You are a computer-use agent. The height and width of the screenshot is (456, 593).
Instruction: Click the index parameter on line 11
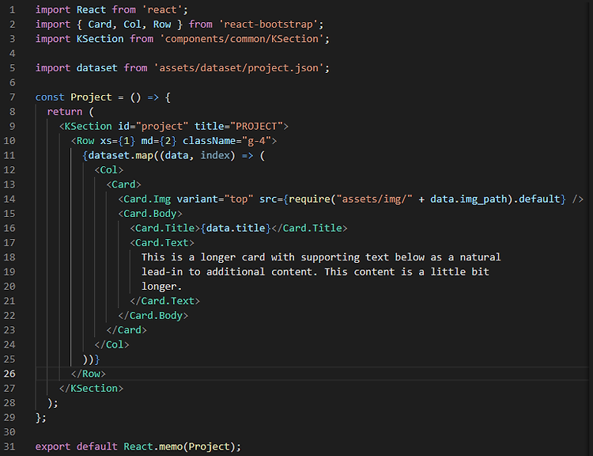[x=215, y=156]
